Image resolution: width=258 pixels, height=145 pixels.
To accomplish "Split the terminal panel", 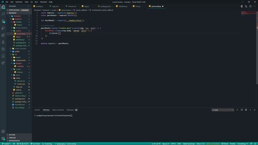I will 242,110.
